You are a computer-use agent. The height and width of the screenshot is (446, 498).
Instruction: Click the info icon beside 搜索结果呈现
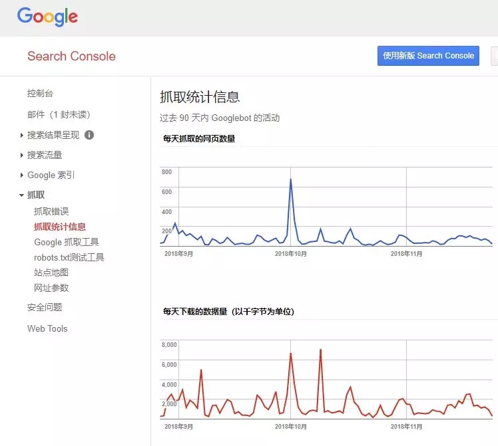click(89, 135)
